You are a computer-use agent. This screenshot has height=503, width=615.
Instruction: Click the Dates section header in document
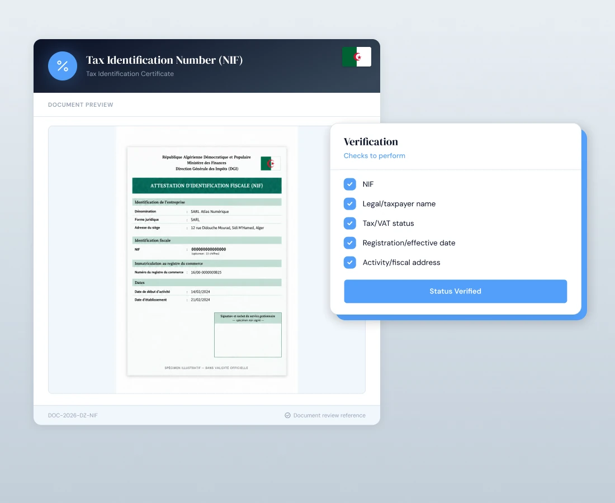[207, 282]
